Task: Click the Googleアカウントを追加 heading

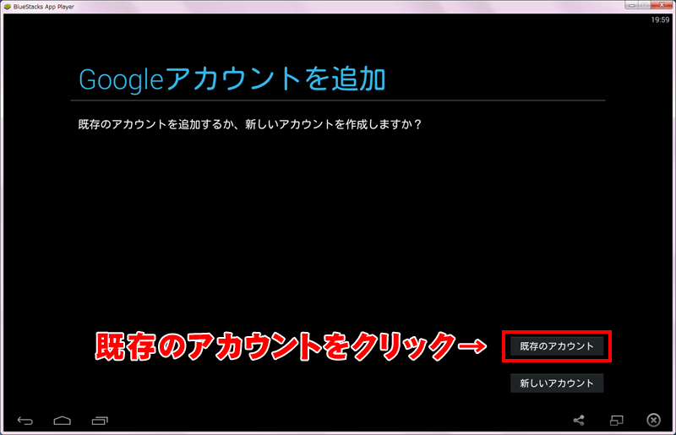Action: [232, 79]
